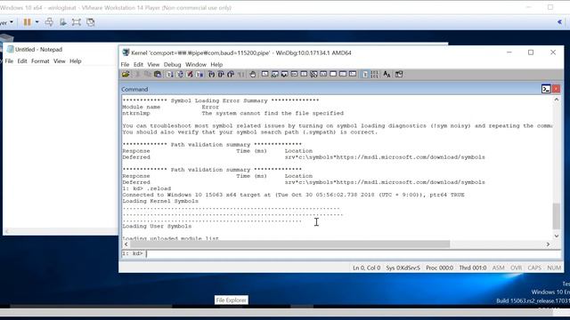Open the Disassembly window toolbar icon
Image resolution: width=570 pixels, height=320 pixels.
tap(323, 74)
